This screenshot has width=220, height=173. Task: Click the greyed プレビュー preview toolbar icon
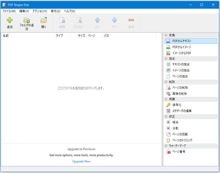click(x=79, y=20)
